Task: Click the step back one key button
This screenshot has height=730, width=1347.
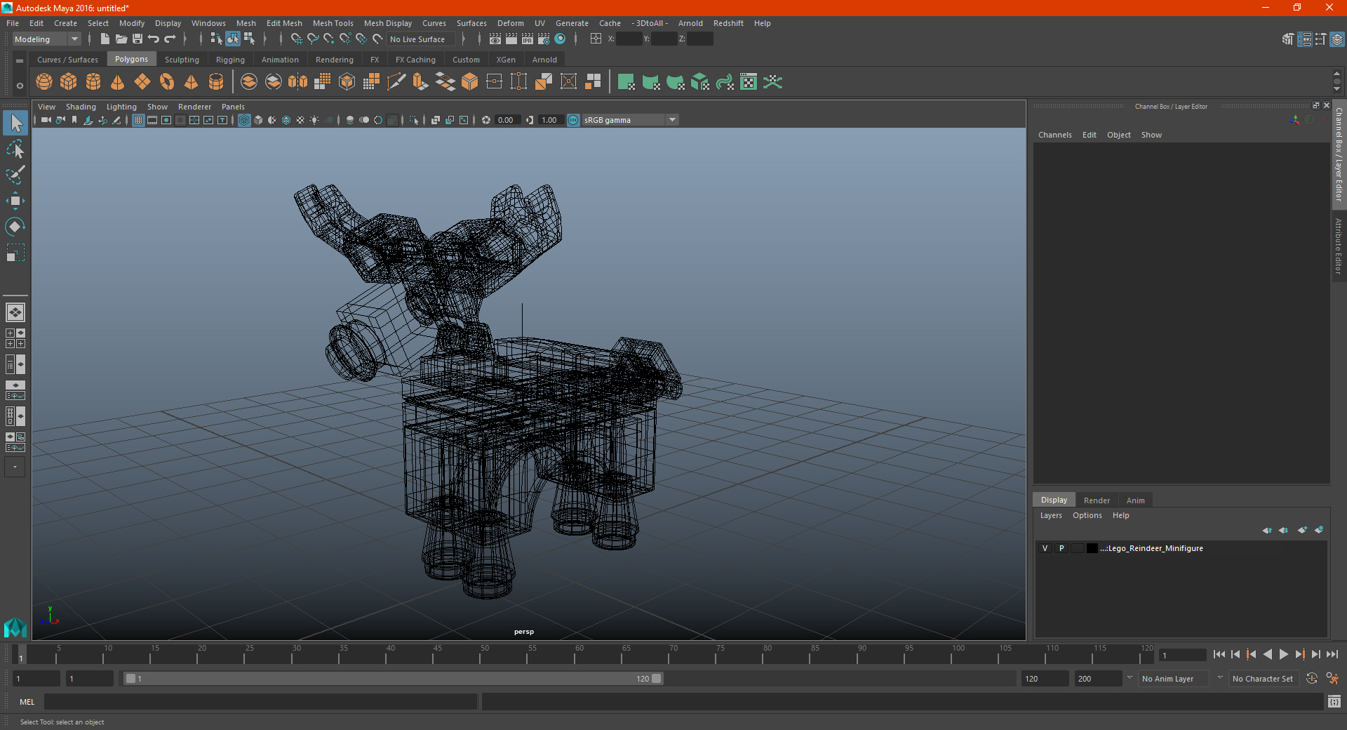Action: (x=1251, y=654)
